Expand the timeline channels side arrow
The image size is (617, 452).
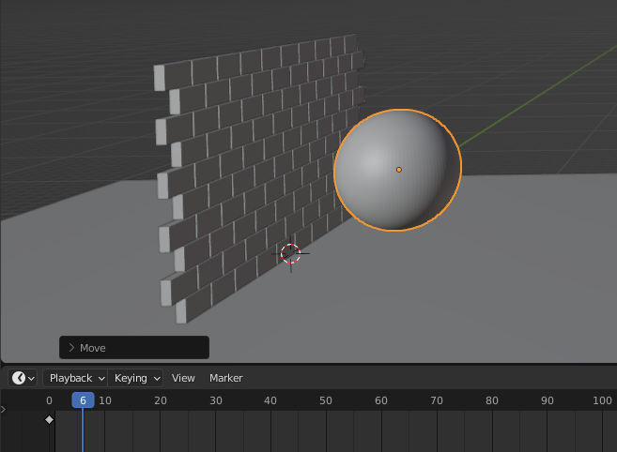(x=3, y=409)
